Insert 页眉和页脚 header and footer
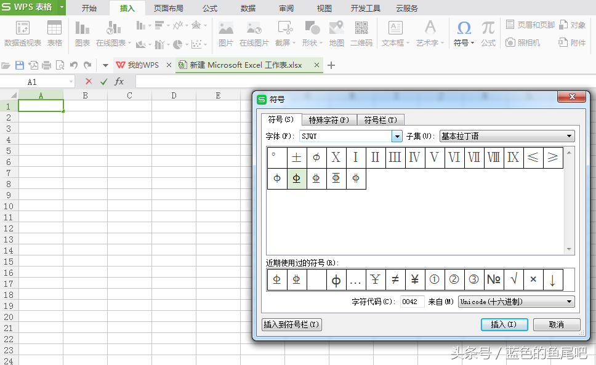Viewport: 596px width, 365px height. (530, 25)
